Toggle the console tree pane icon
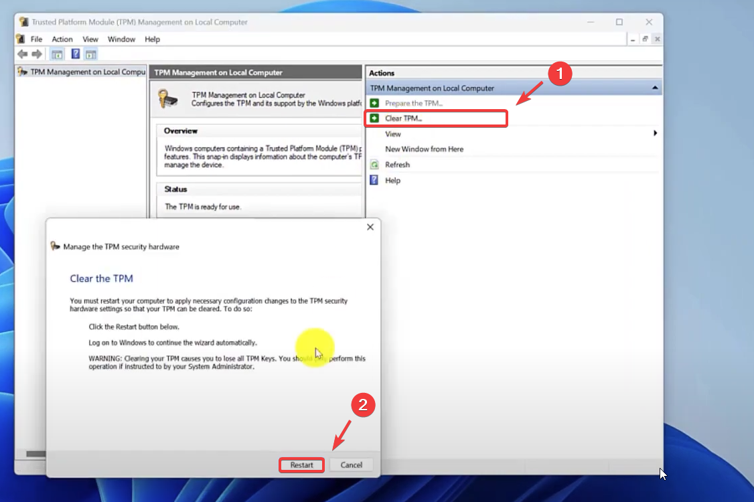 [x=57, y=54]
